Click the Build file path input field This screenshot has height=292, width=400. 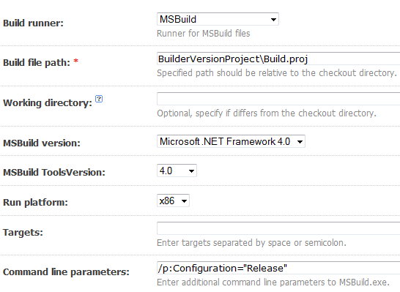(278, 59)
